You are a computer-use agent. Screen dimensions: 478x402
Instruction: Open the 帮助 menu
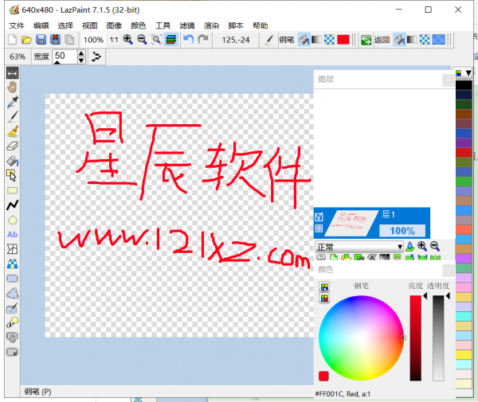click(261, 25)
